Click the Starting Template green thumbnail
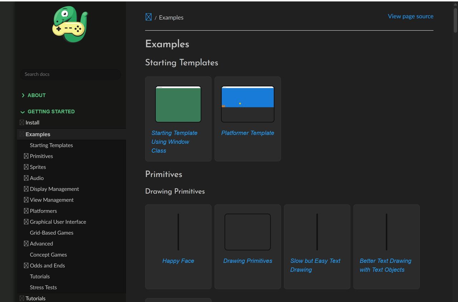 (178, 104)
